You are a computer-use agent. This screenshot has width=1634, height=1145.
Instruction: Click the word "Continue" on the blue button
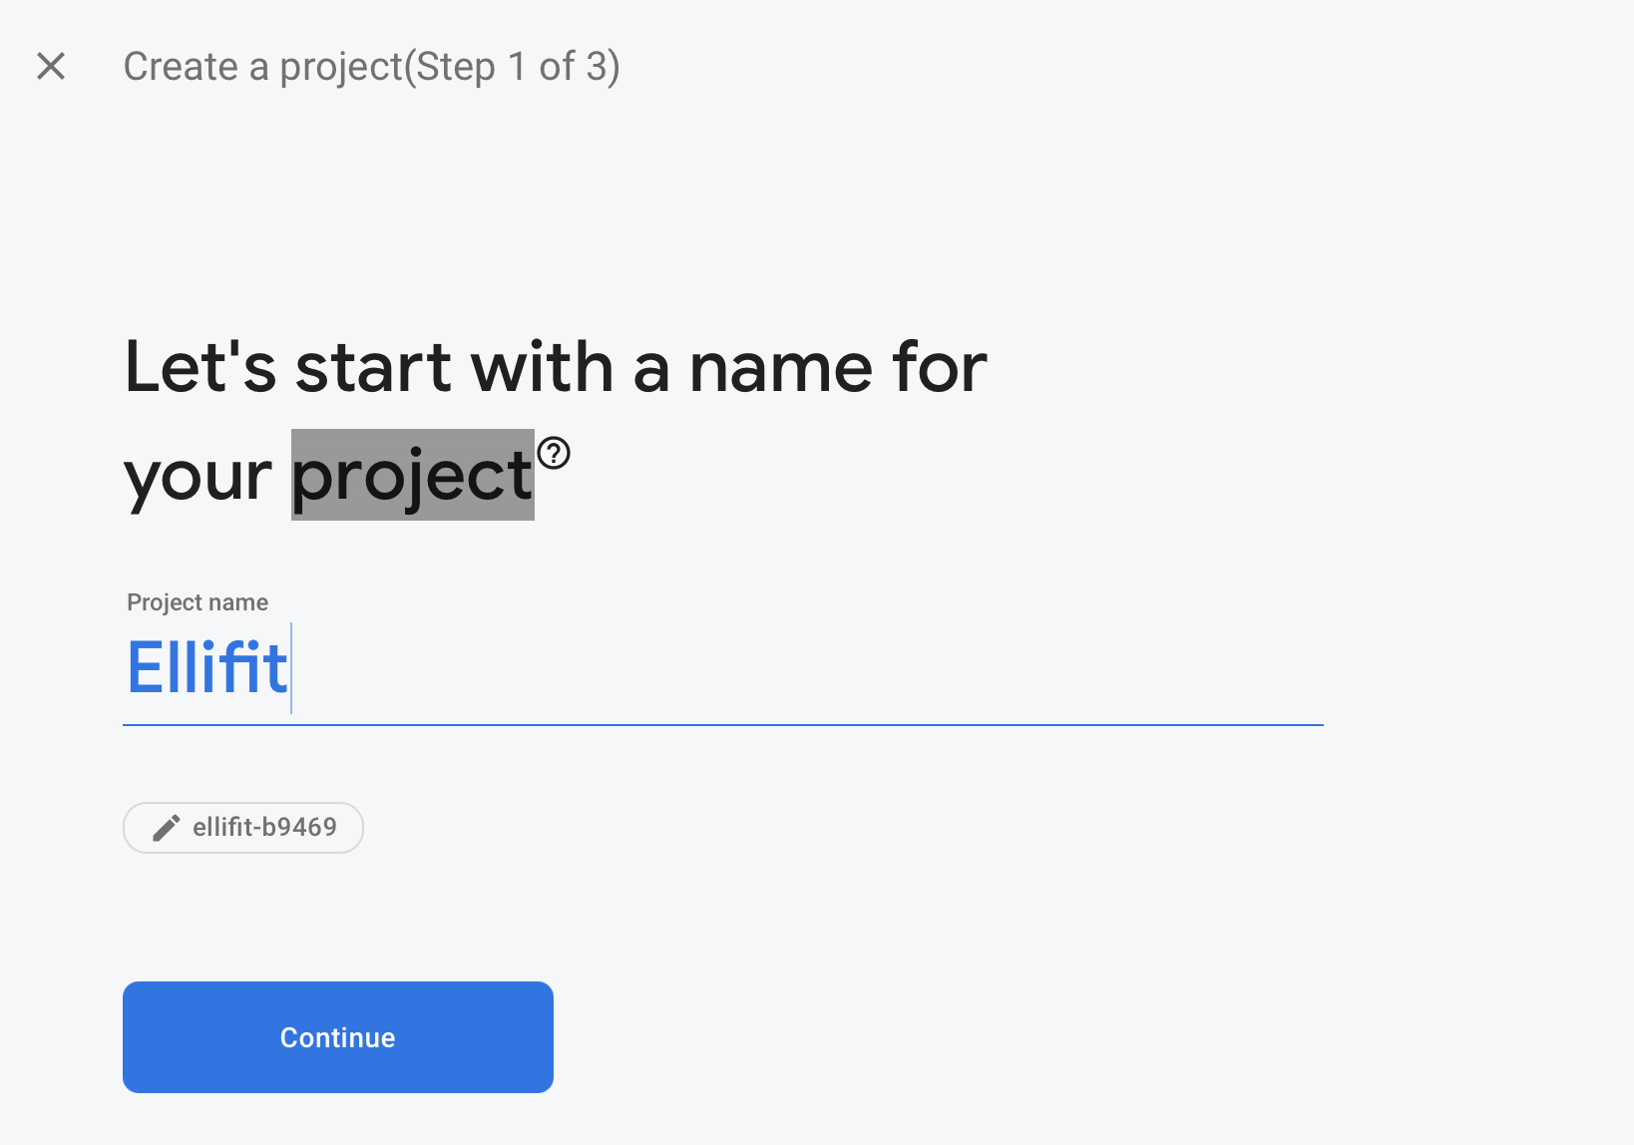click(338, 1037)
